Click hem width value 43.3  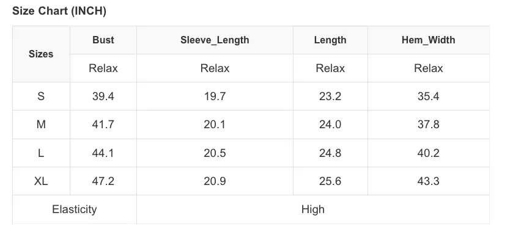click(x=428, y=181)
